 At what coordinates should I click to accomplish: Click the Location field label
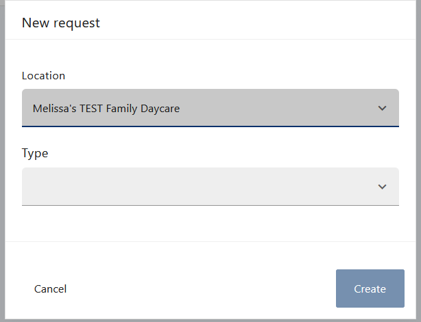coord(43,76)
